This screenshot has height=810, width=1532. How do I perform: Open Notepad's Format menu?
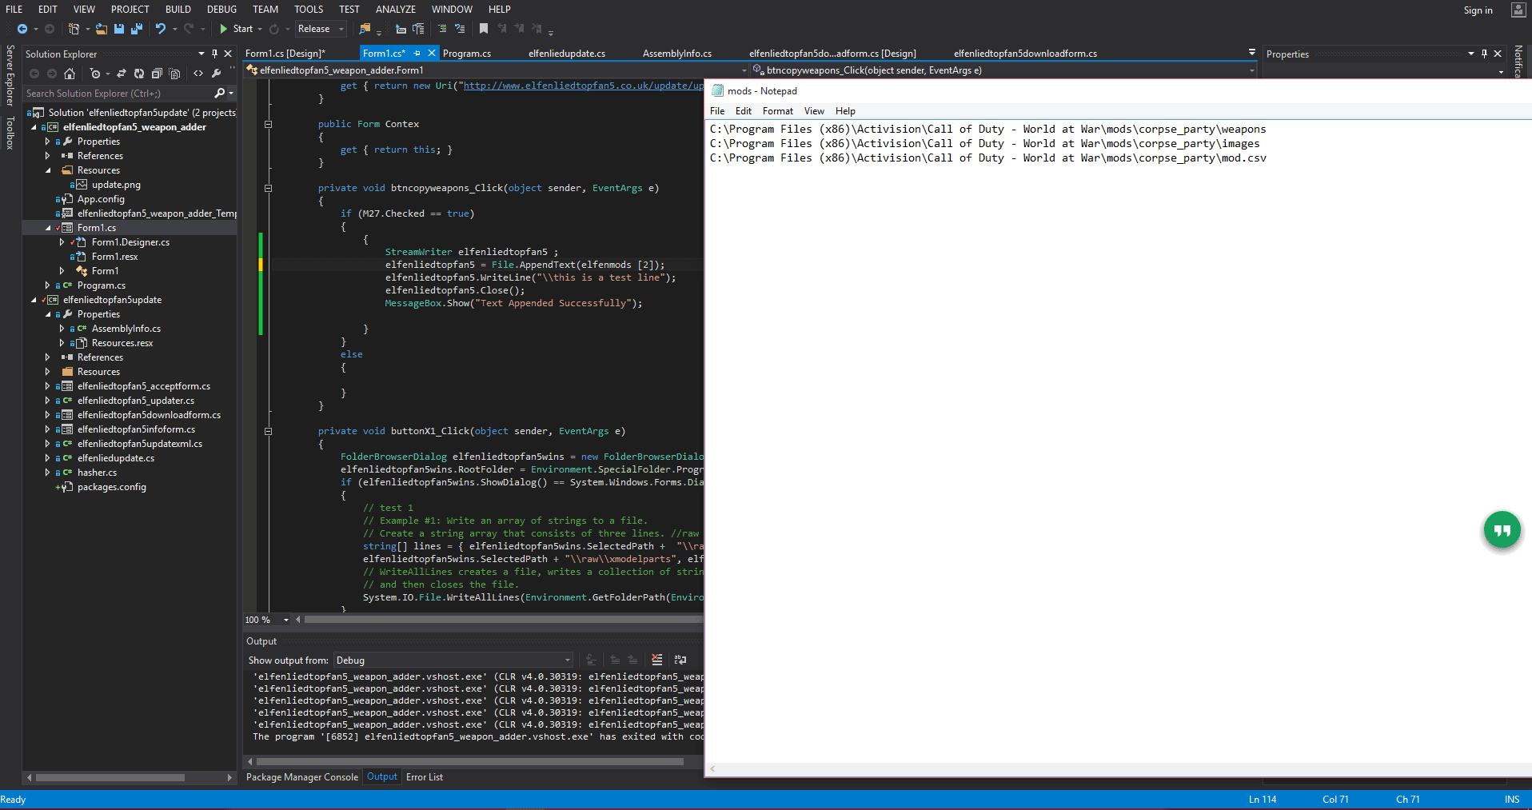pos(778,111)
